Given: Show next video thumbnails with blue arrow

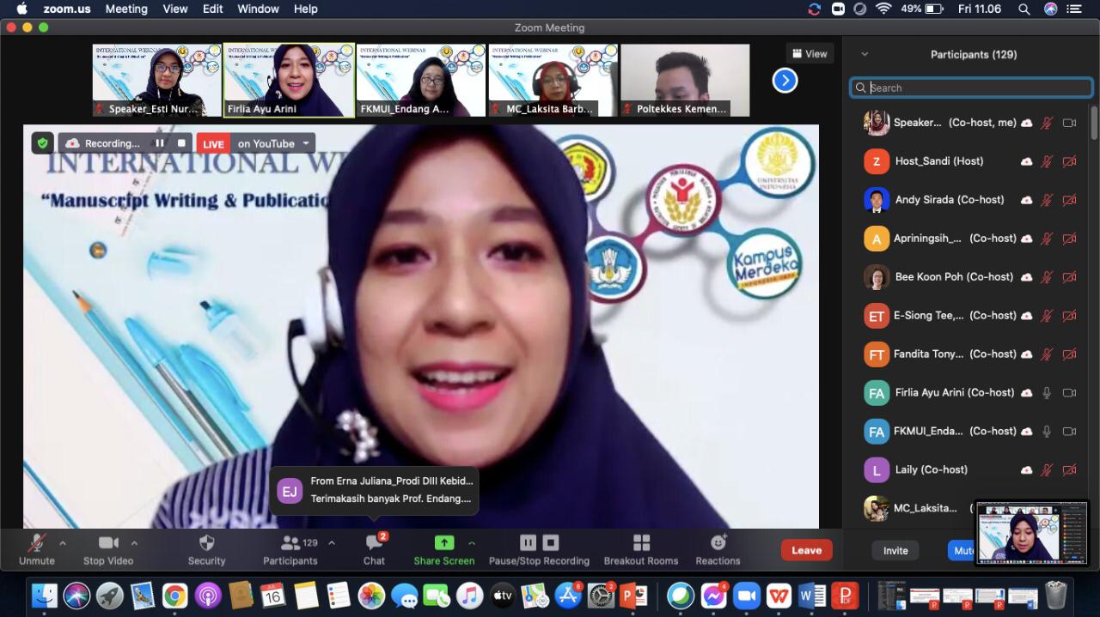Looking at the screenshot, I should [785, 80].
